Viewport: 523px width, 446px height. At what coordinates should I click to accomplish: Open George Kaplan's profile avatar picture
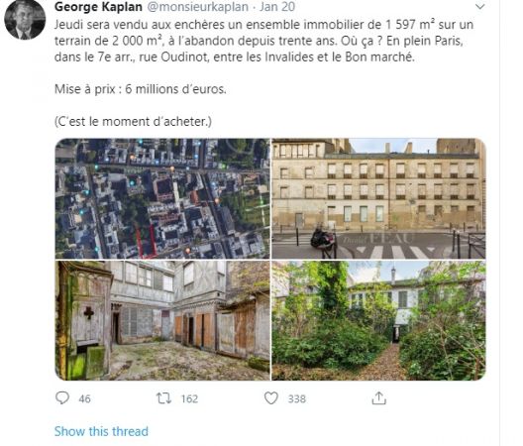[25, 20]
